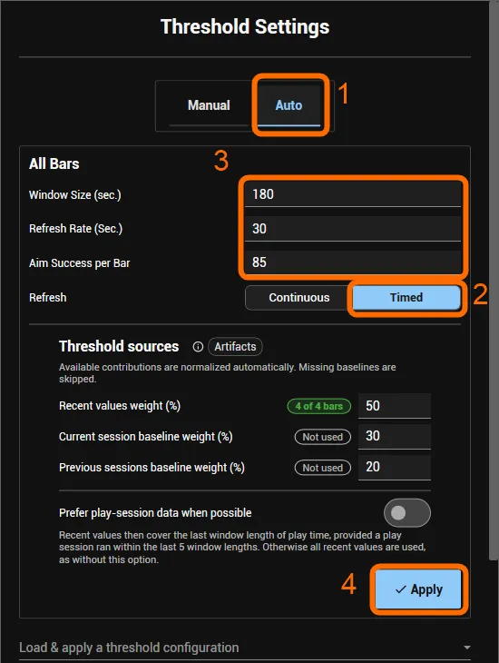The image size is (499, 663).
Task: Edit Current session baseline weight field 30
Action: click(x=395, y=436)
